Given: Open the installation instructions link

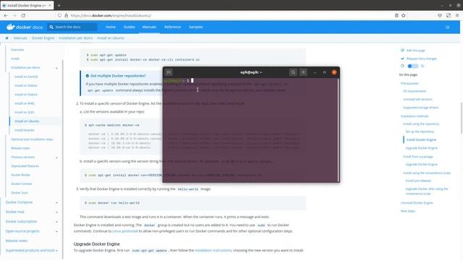Looking at the screenshot, I should (213, 251).
